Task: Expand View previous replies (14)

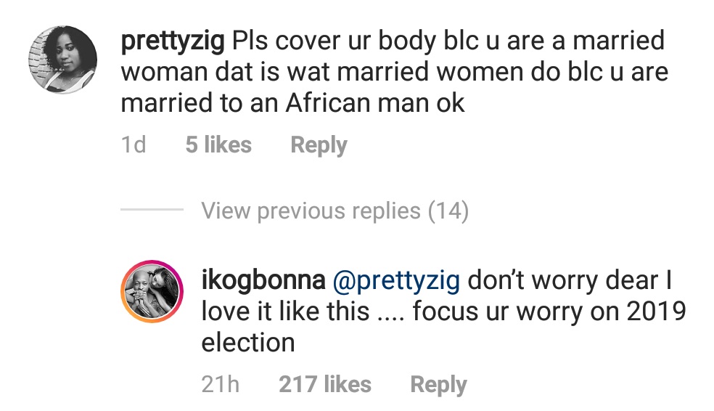Action: pos(335,211)
